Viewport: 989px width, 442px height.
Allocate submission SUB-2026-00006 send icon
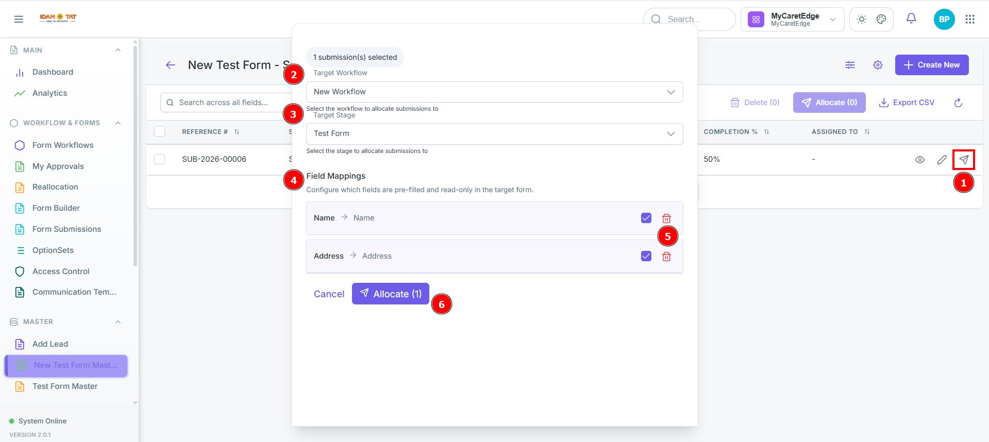pyautogui.click(x=964, y=160)
